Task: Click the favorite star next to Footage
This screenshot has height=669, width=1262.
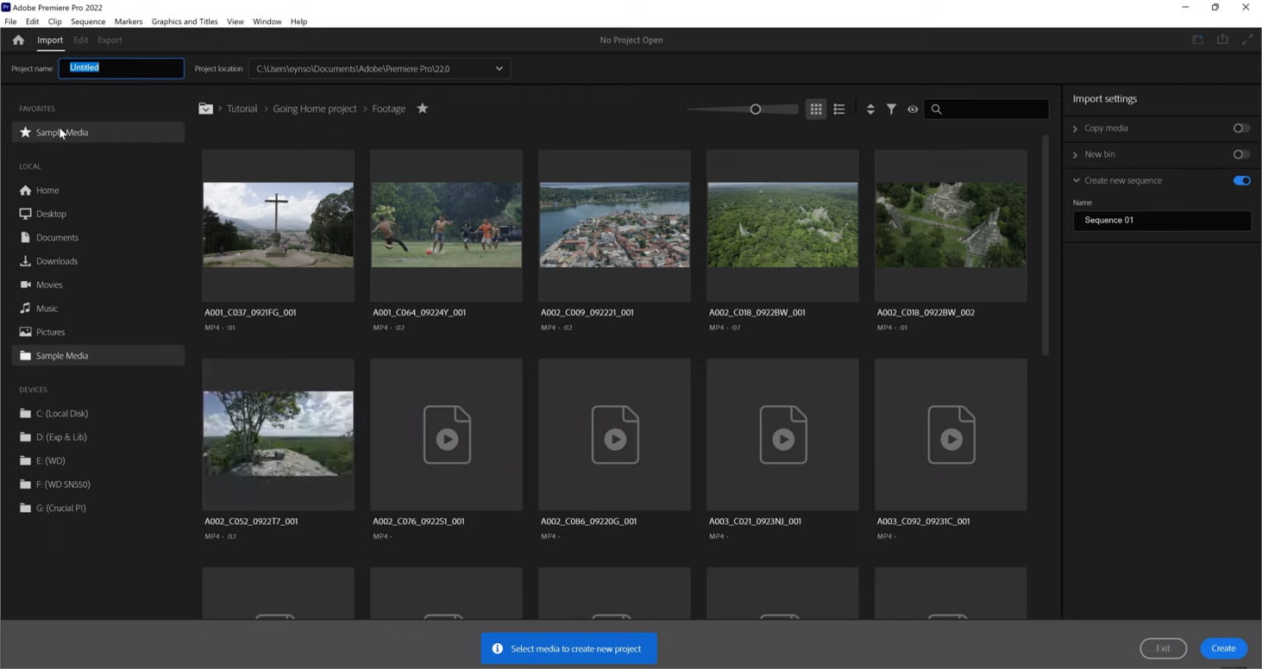Action: pos(422,109)
